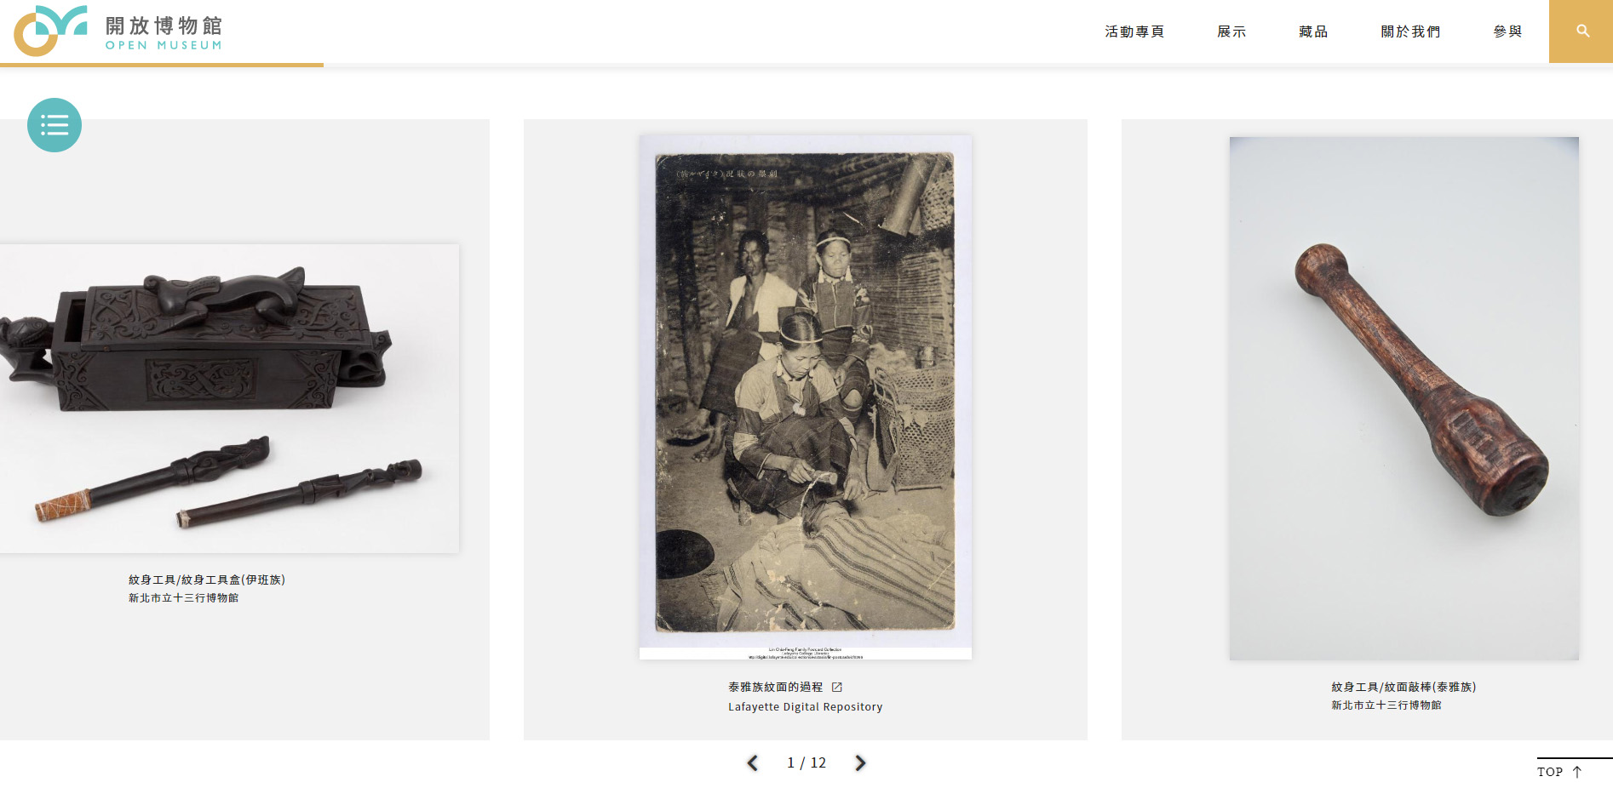The width and height of the screenshot is (1613, 788).
Task: Open the 活動專頁 menu
Action: pyautogui.click(x=1134, y=31)
